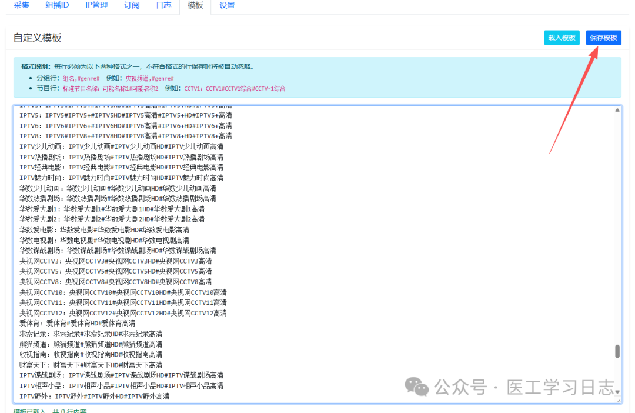Switch to the 设置 tab
Screen dimensions: 635x413
[x=227, y=5]
